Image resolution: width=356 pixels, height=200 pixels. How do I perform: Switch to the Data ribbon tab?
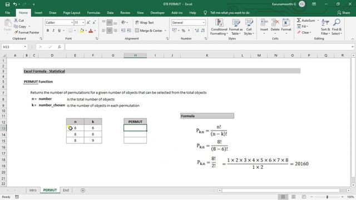click(x=110, y=13)
